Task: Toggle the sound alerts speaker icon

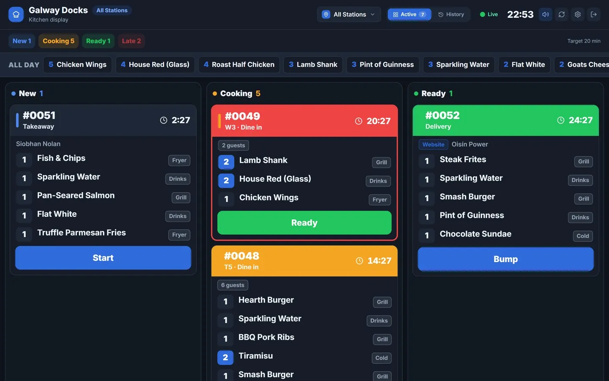Action: pyautogui.click(x=546, y=14)
